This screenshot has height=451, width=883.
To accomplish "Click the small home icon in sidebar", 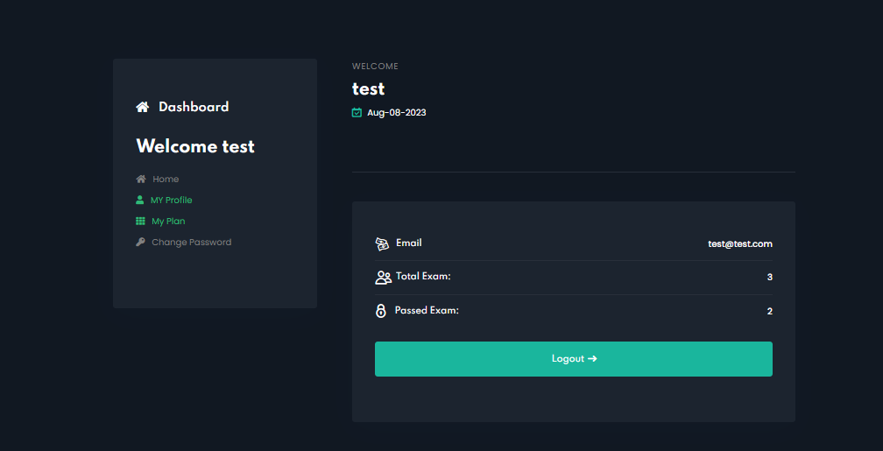I will 141,179.
